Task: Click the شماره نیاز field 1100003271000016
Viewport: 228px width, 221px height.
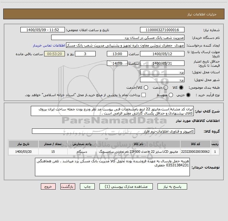Action: pyautogui.click(x=162, y=30)
